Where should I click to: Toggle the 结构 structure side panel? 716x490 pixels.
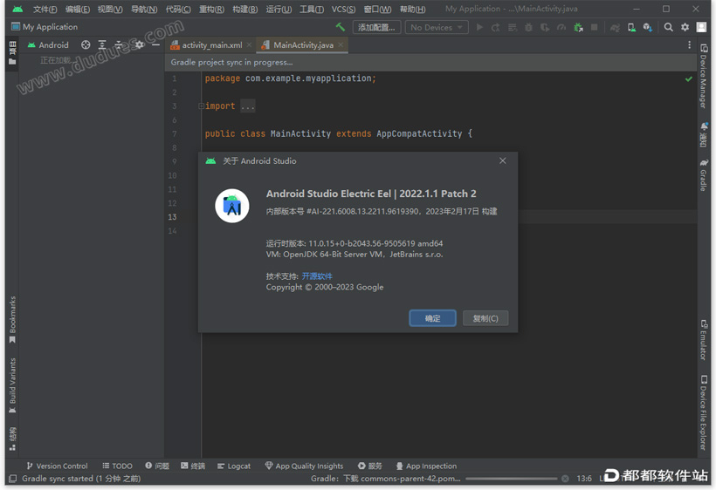point(12,439)
